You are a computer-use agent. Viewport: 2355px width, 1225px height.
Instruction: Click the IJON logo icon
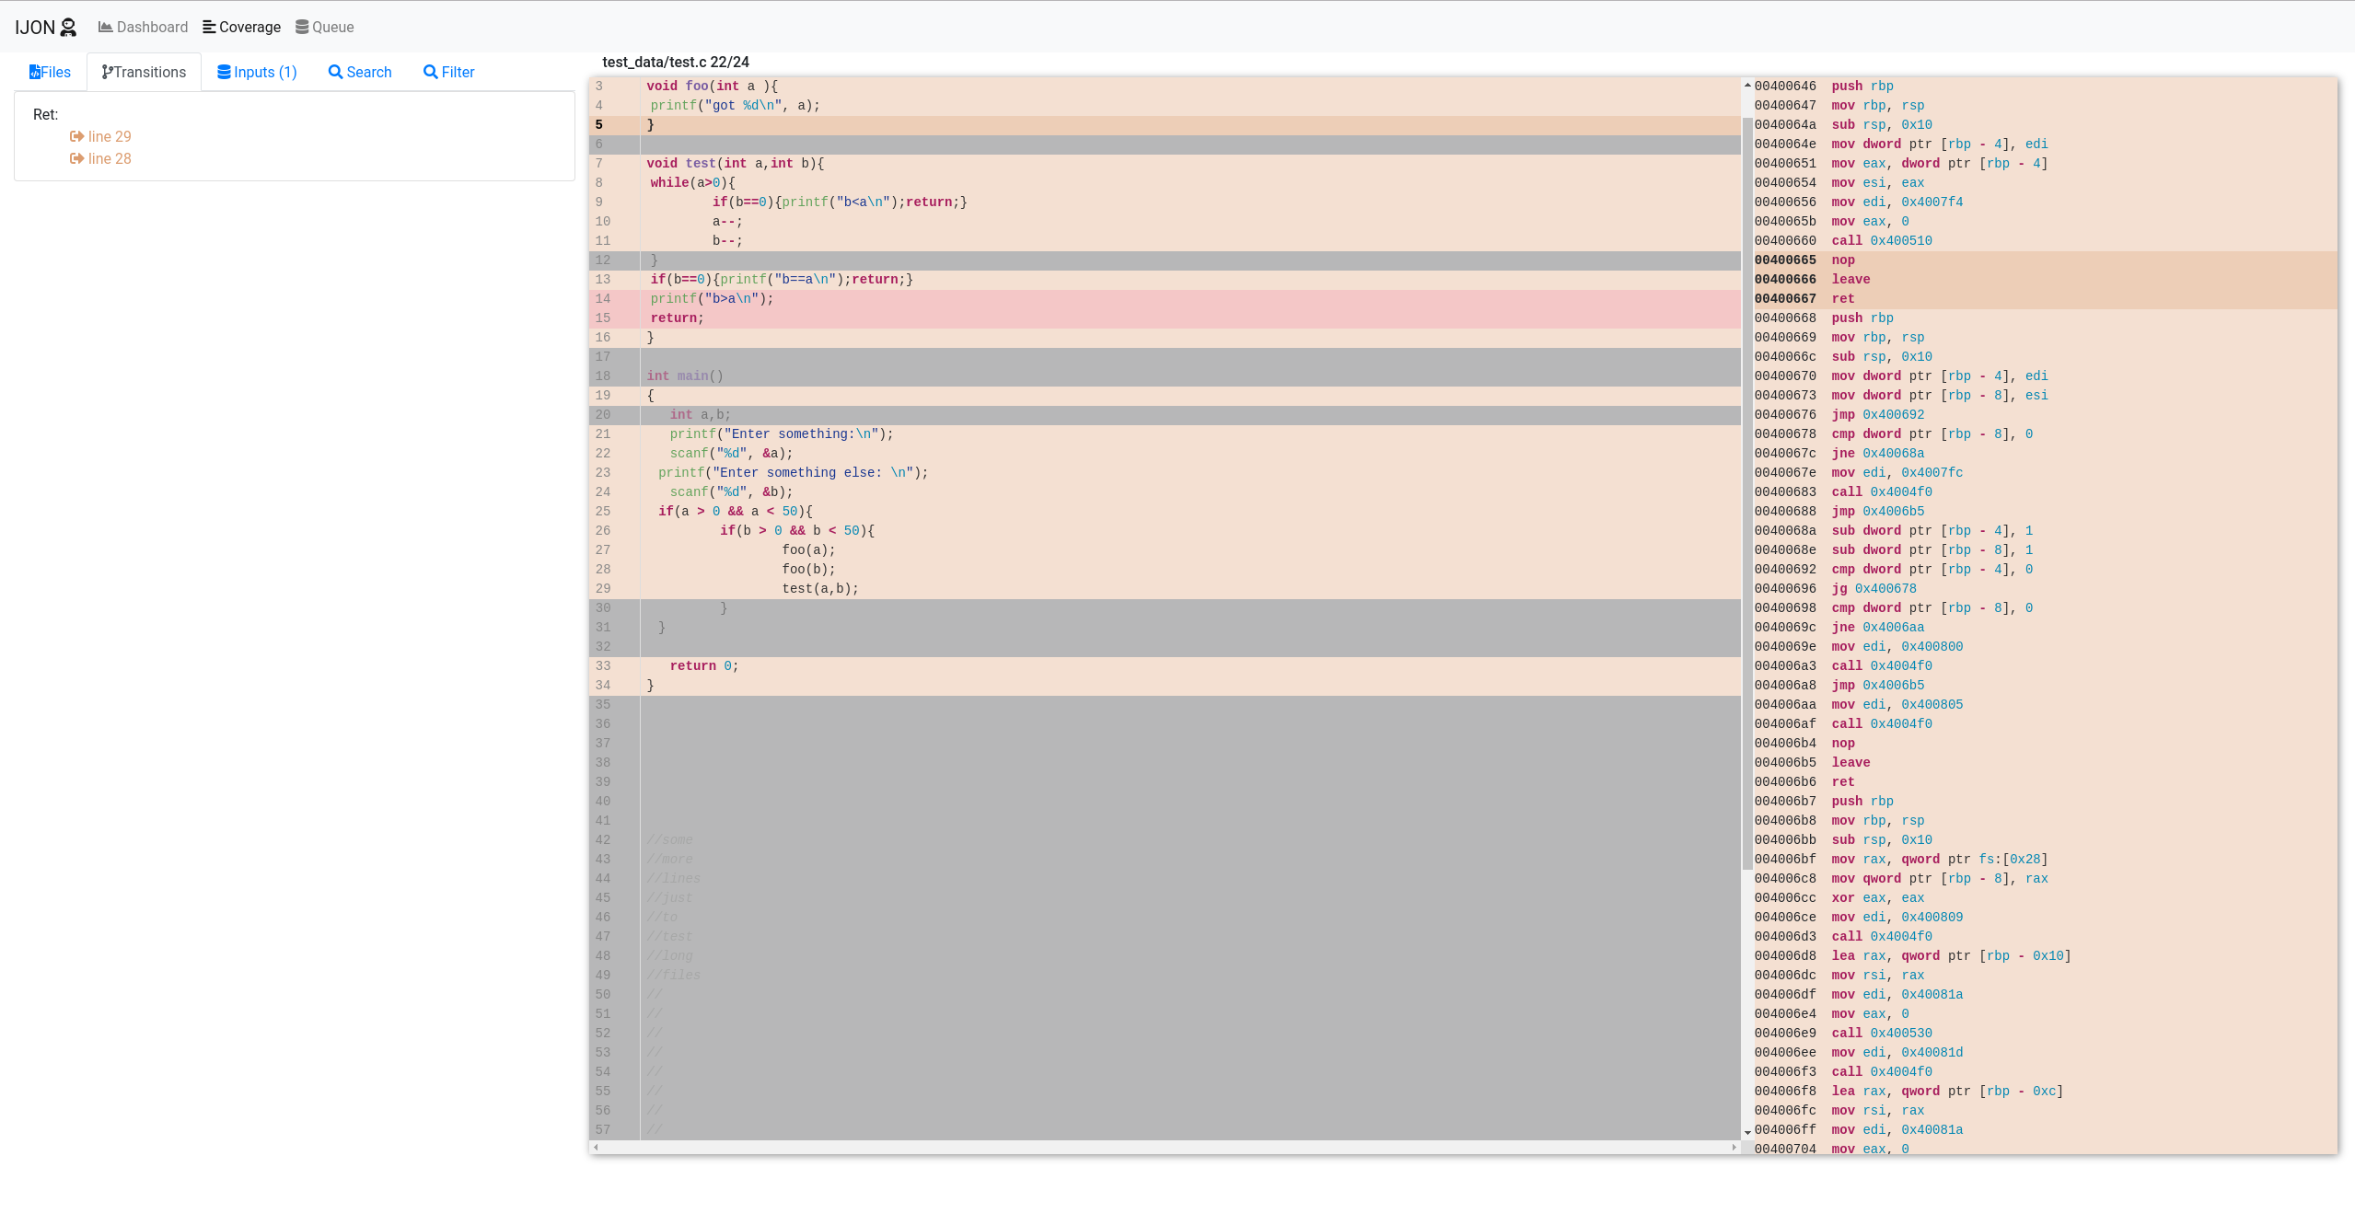(68, 28)
